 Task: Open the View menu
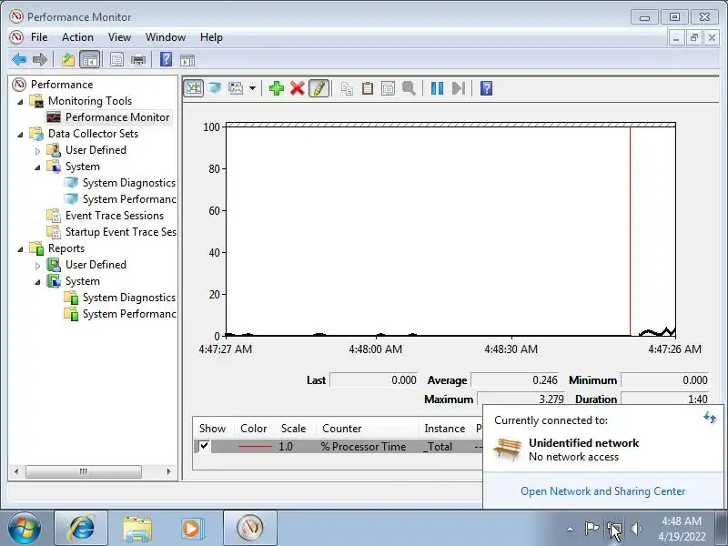pos(119,37)
